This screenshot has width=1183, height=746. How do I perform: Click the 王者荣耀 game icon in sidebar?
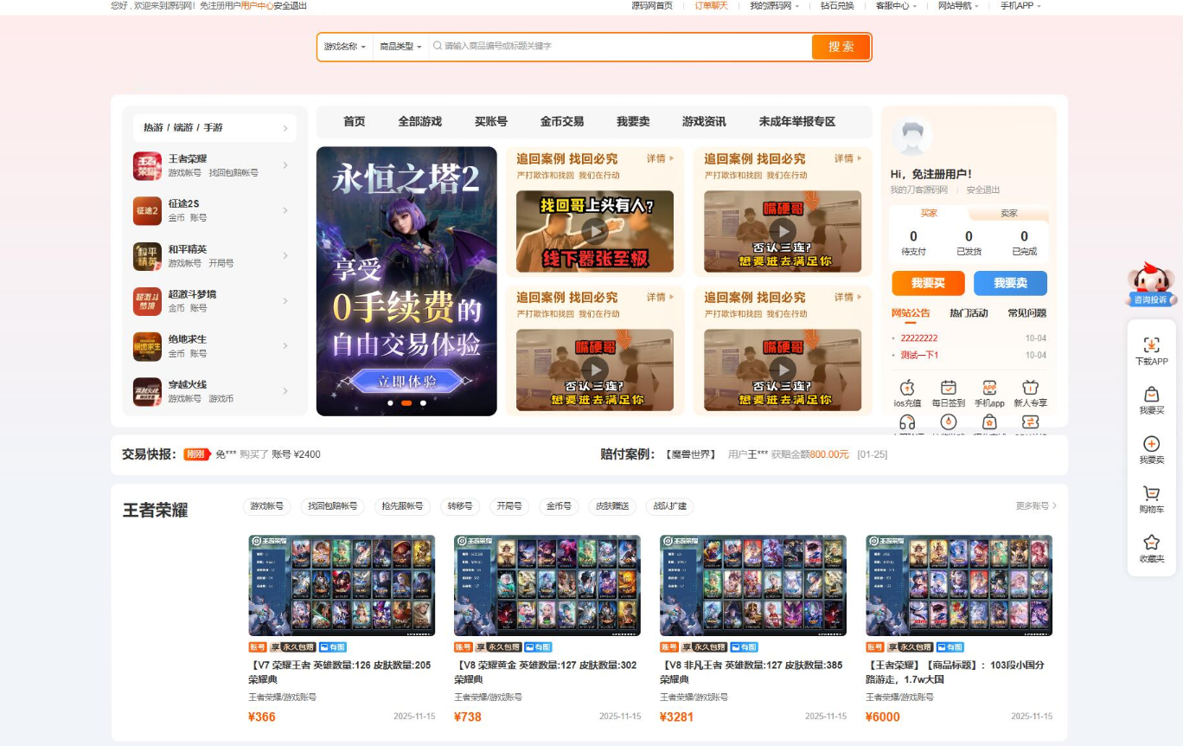[x=147, y=165]
